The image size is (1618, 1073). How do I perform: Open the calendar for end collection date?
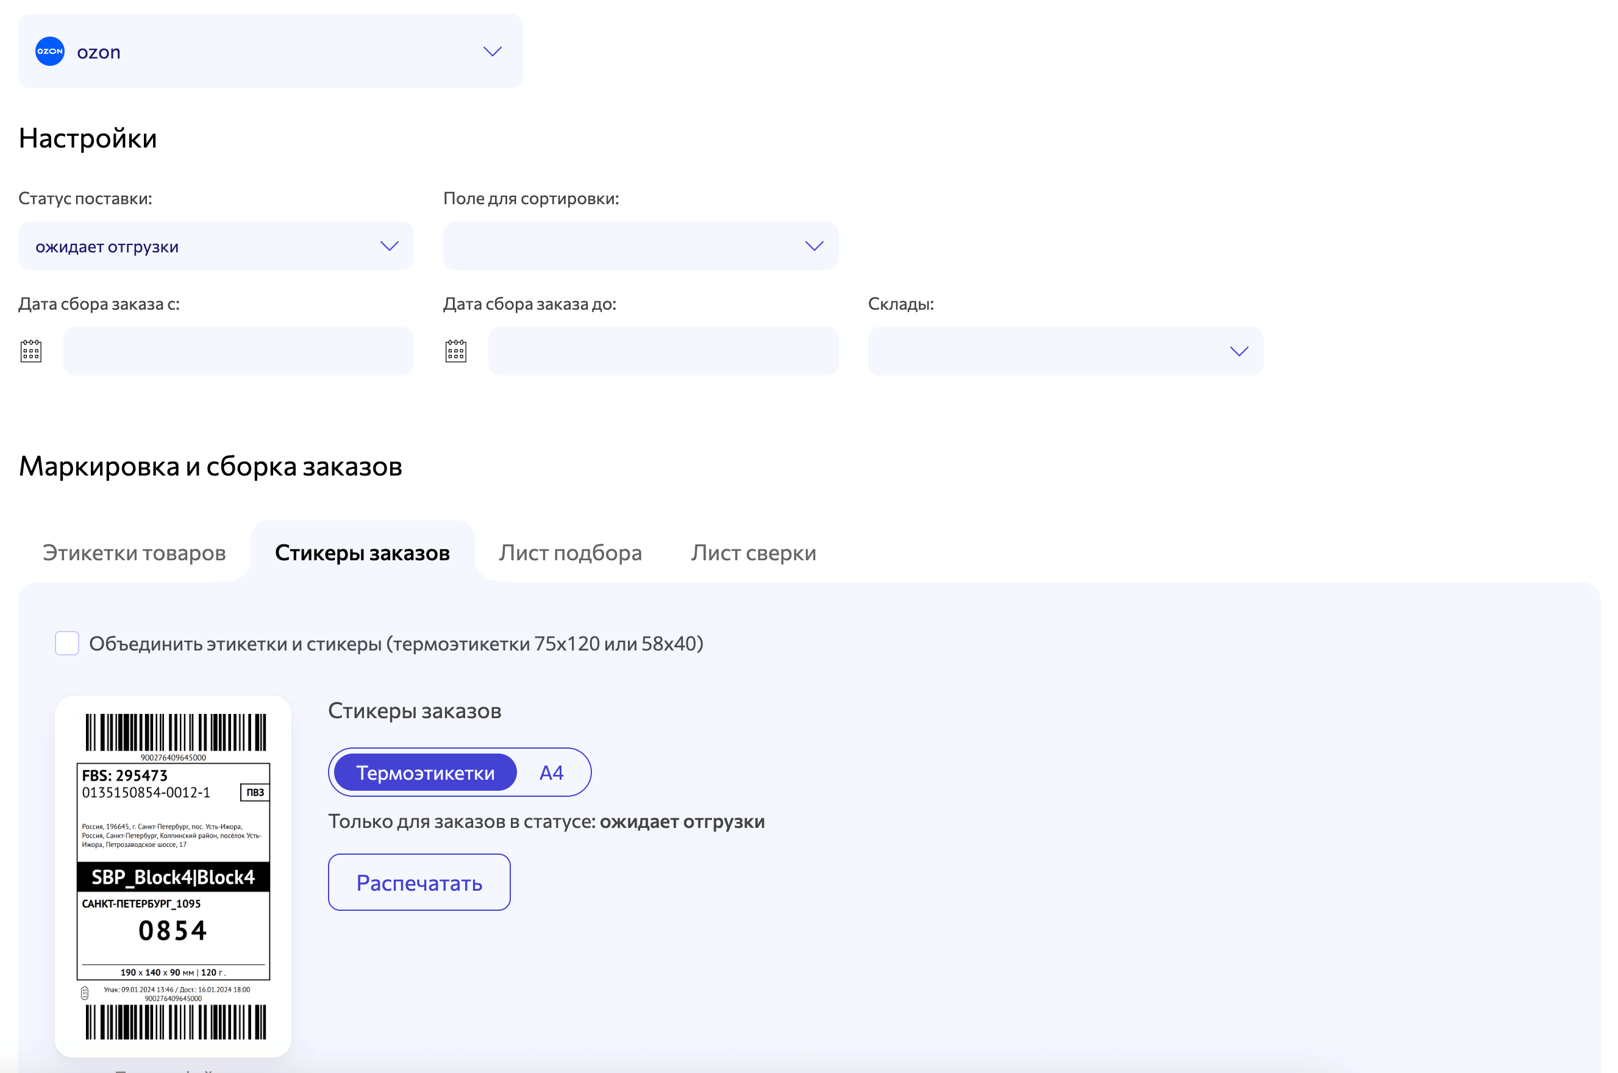455,351
